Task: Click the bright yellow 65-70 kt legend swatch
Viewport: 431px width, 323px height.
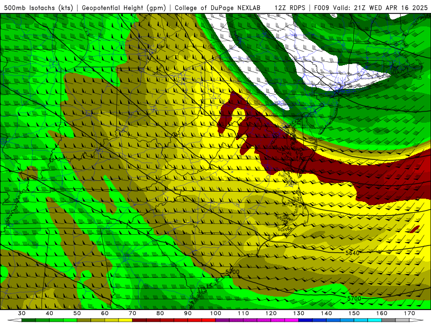Action: 126,320
